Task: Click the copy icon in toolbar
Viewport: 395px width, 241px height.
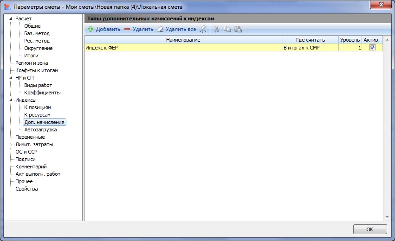Action: pyautogui.click(x=227, y=29)
